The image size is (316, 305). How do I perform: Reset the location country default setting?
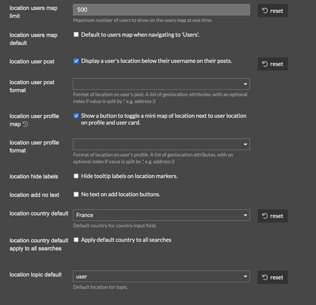pyautogui.click(x=273, y=216)
